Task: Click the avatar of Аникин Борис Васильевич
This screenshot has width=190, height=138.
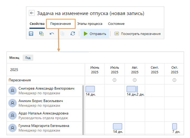Action: click(13, 103)
